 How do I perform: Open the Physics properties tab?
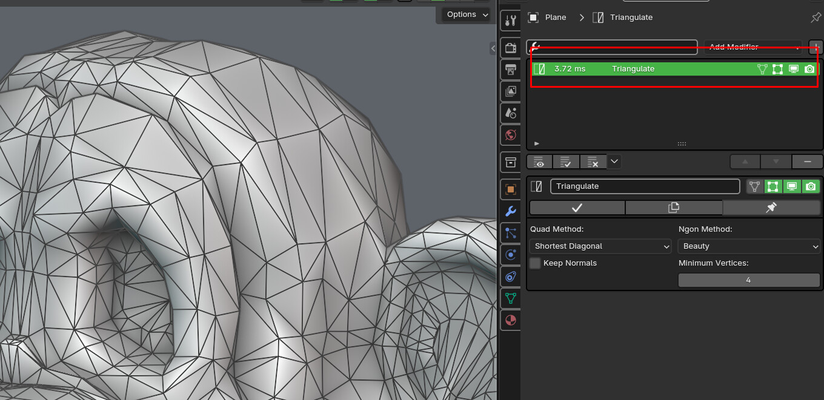[511, 255]
